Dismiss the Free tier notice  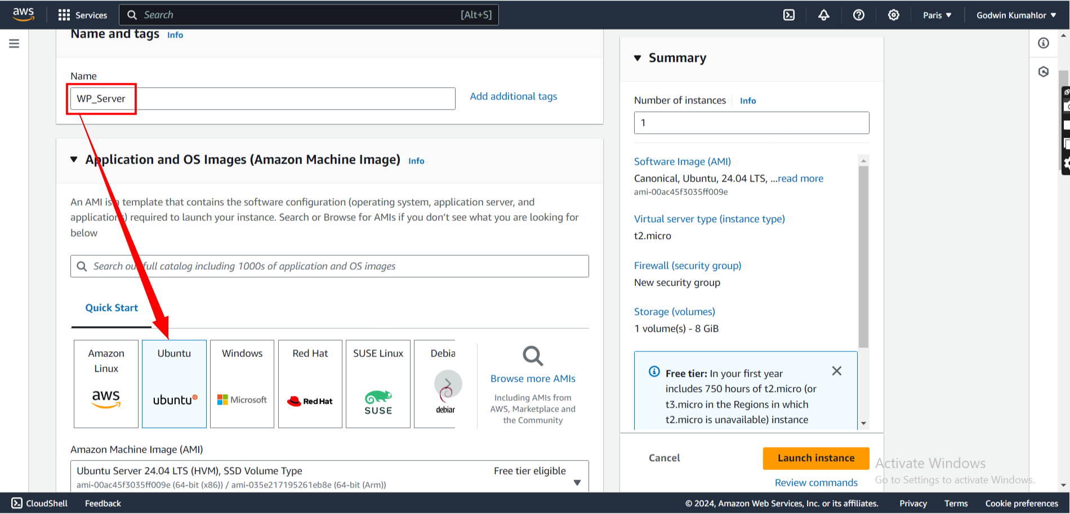point(837,371)
